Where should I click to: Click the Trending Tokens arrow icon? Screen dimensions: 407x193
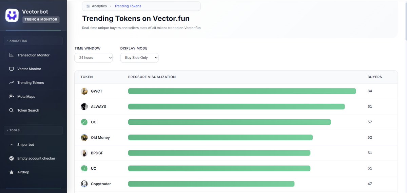coord(11,83)
